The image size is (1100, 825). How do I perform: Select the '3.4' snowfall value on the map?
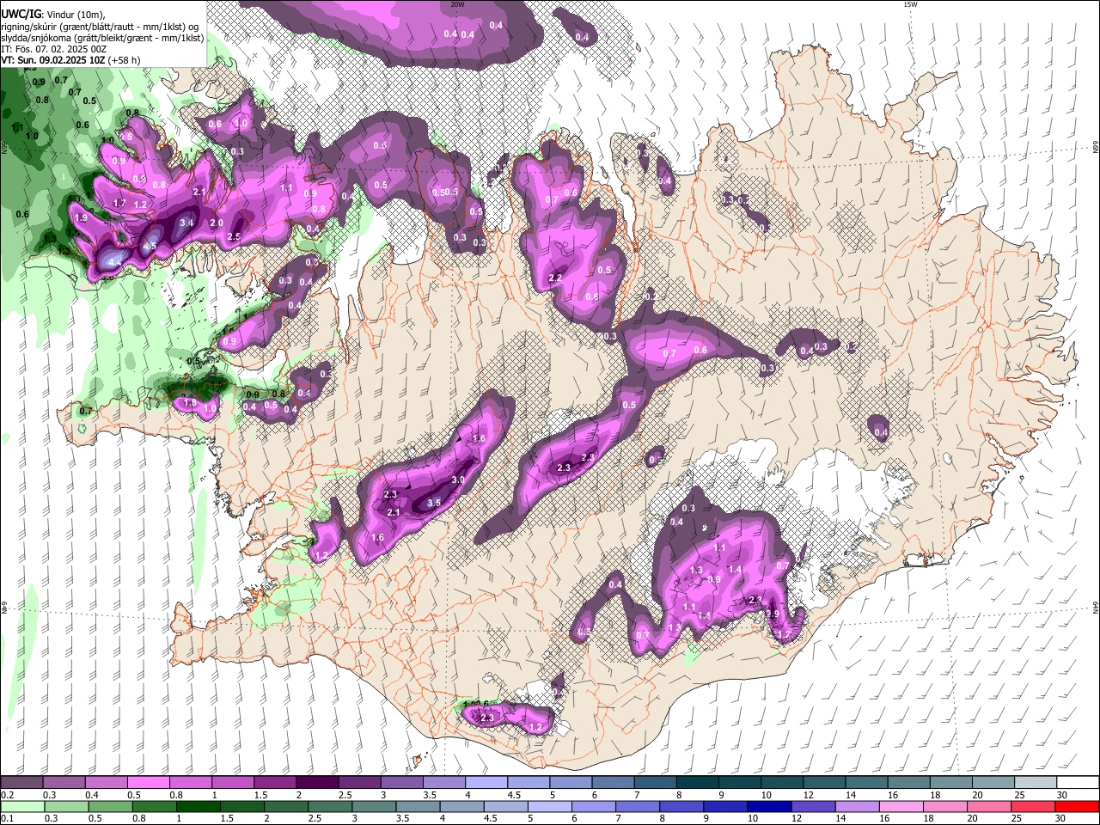point(187,223)
